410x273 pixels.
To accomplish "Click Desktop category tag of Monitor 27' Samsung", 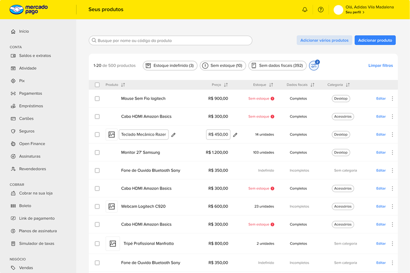I will tap(341, 153).
